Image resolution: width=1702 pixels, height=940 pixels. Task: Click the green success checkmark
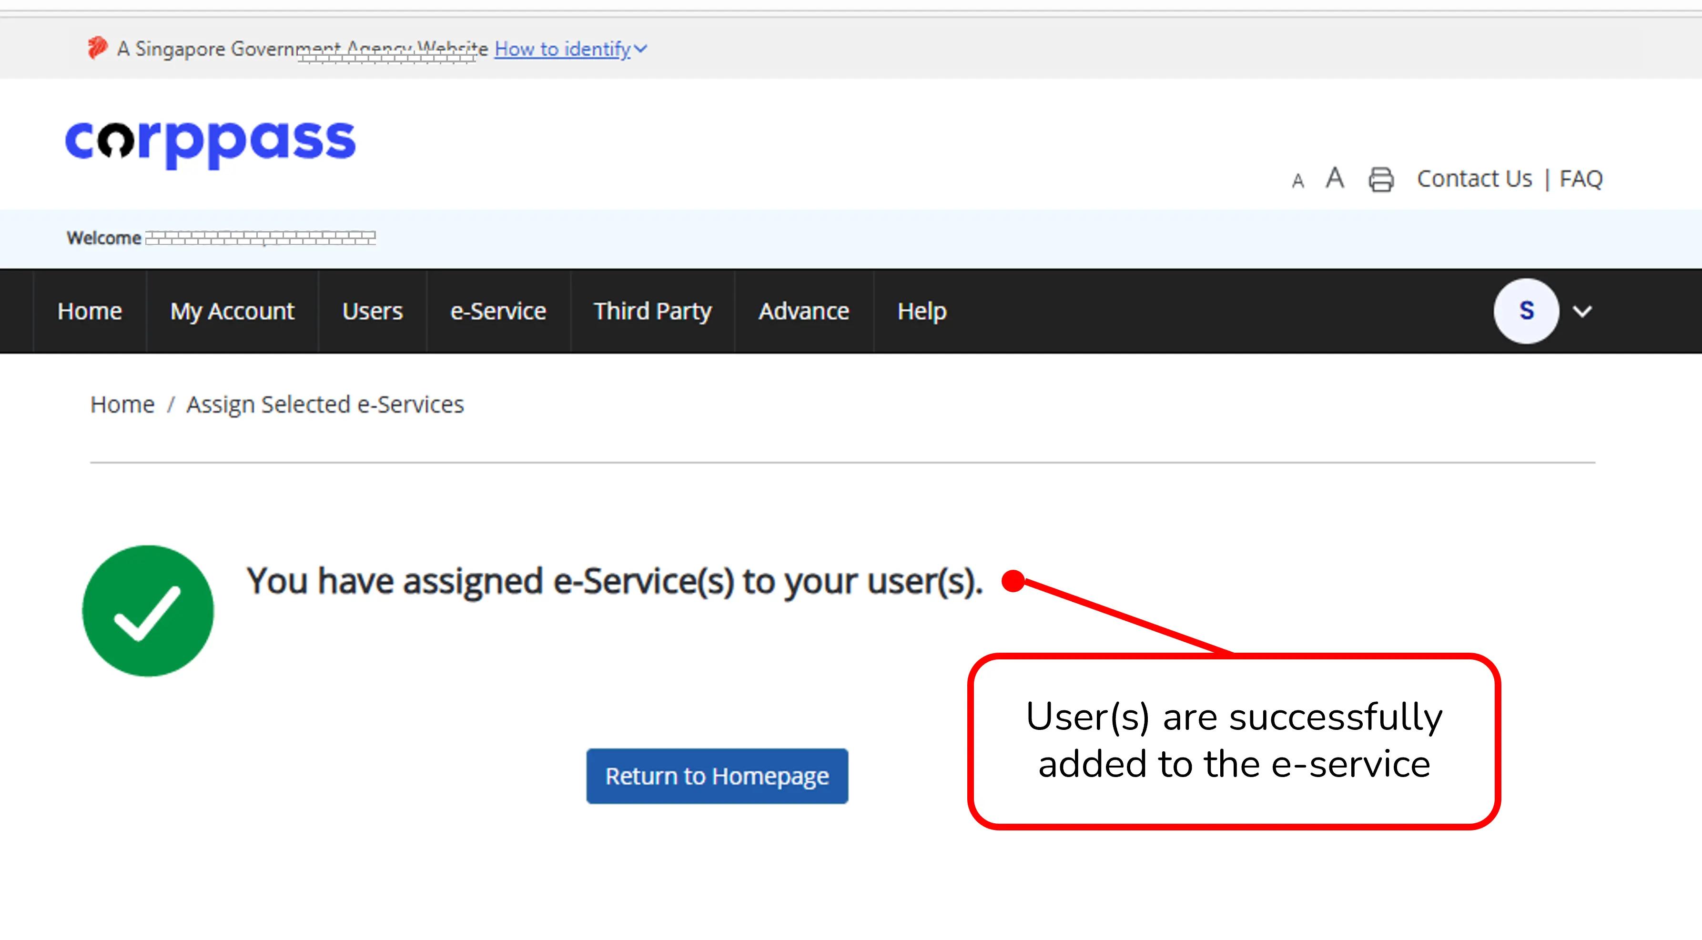[x=147, y=610]
